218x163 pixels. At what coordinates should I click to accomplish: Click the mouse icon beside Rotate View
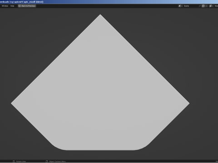coord(14,161)
